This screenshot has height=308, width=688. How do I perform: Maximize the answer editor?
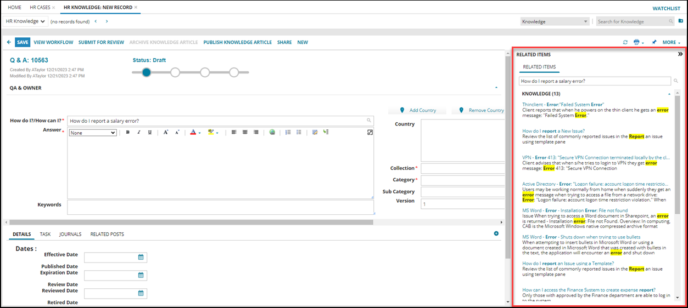tap(370, 132)
